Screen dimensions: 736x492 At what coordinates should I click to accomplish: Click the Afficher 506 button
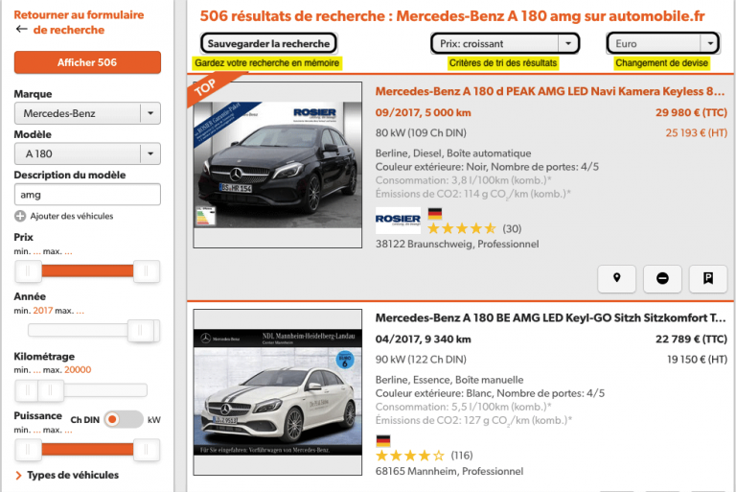point(87,62)
